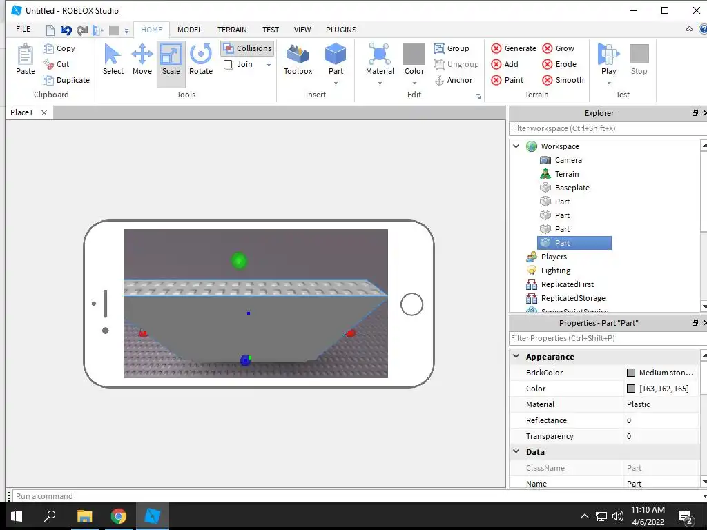The width and height of the screenshot is (707, 530).
Task: Copy the selected part
Action: click(x=59, y=48)
